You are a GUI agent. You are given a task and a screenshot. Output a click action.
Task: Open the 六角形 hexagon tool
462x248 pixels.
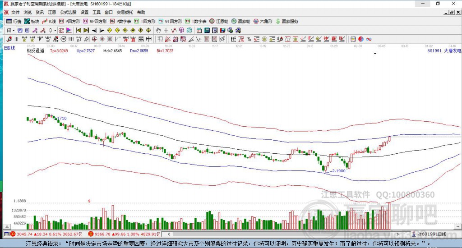coord(263,21)
